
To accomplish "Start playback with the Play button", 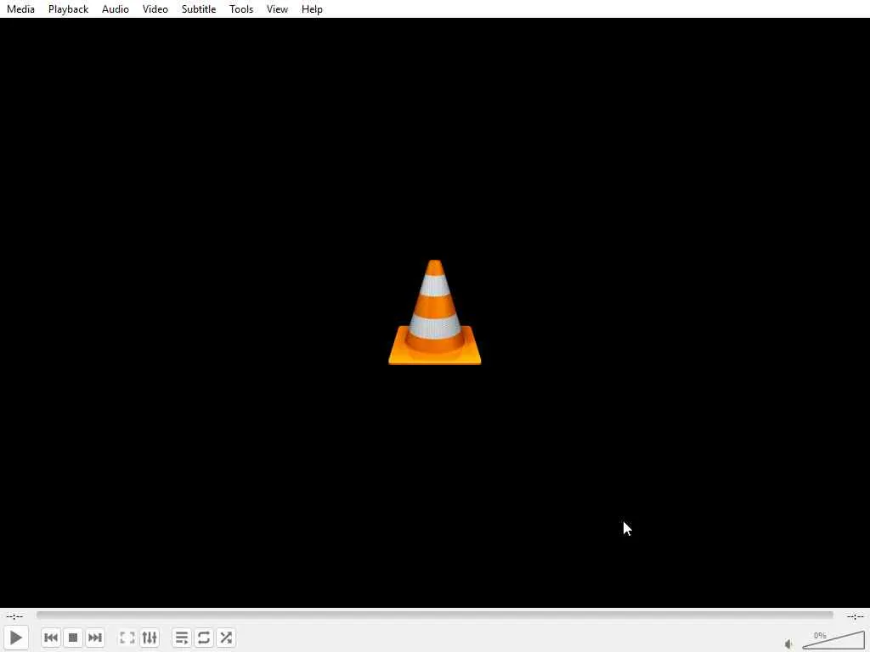I will (16, 638).
